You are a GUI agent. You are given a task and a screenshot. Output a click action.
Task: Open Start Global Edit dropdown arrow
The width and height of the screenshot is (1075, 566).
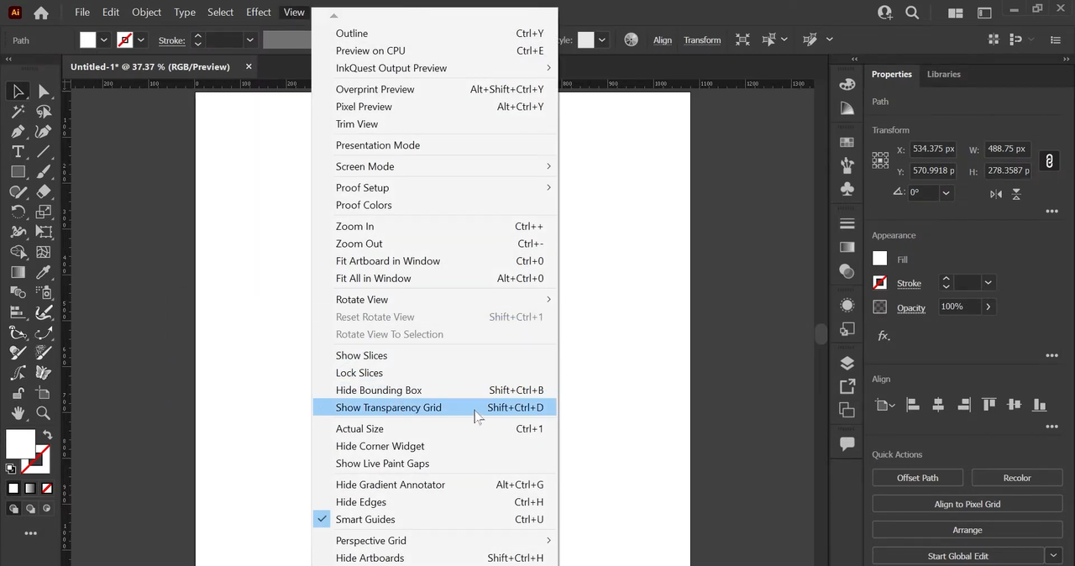click(x=1054, y=555)
